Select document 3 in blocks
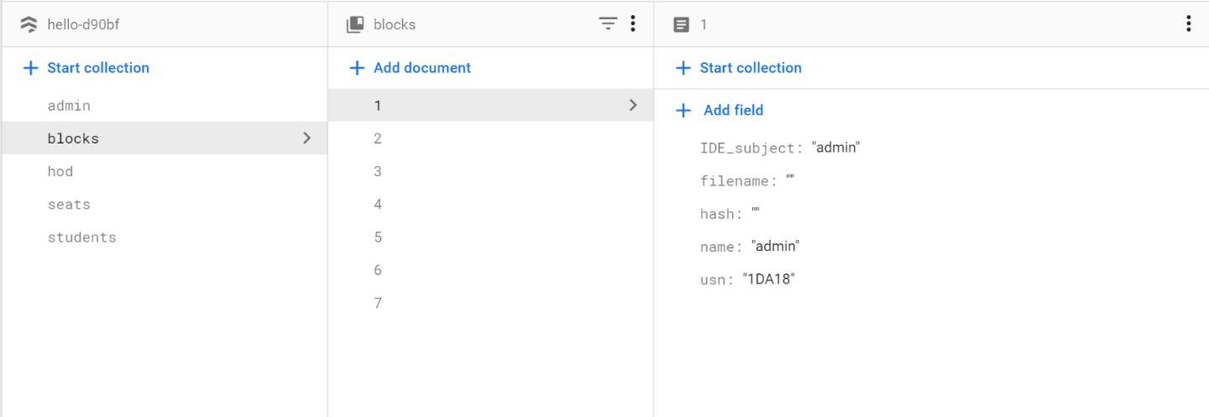Image resolution: width=1209 pixels, height=417 pixels. click(x=378, y=171)
